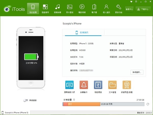Screen dimensions: 153x115
Task: Click the warranty expiry '2013年12月13日'
Action: pos(125,57)
